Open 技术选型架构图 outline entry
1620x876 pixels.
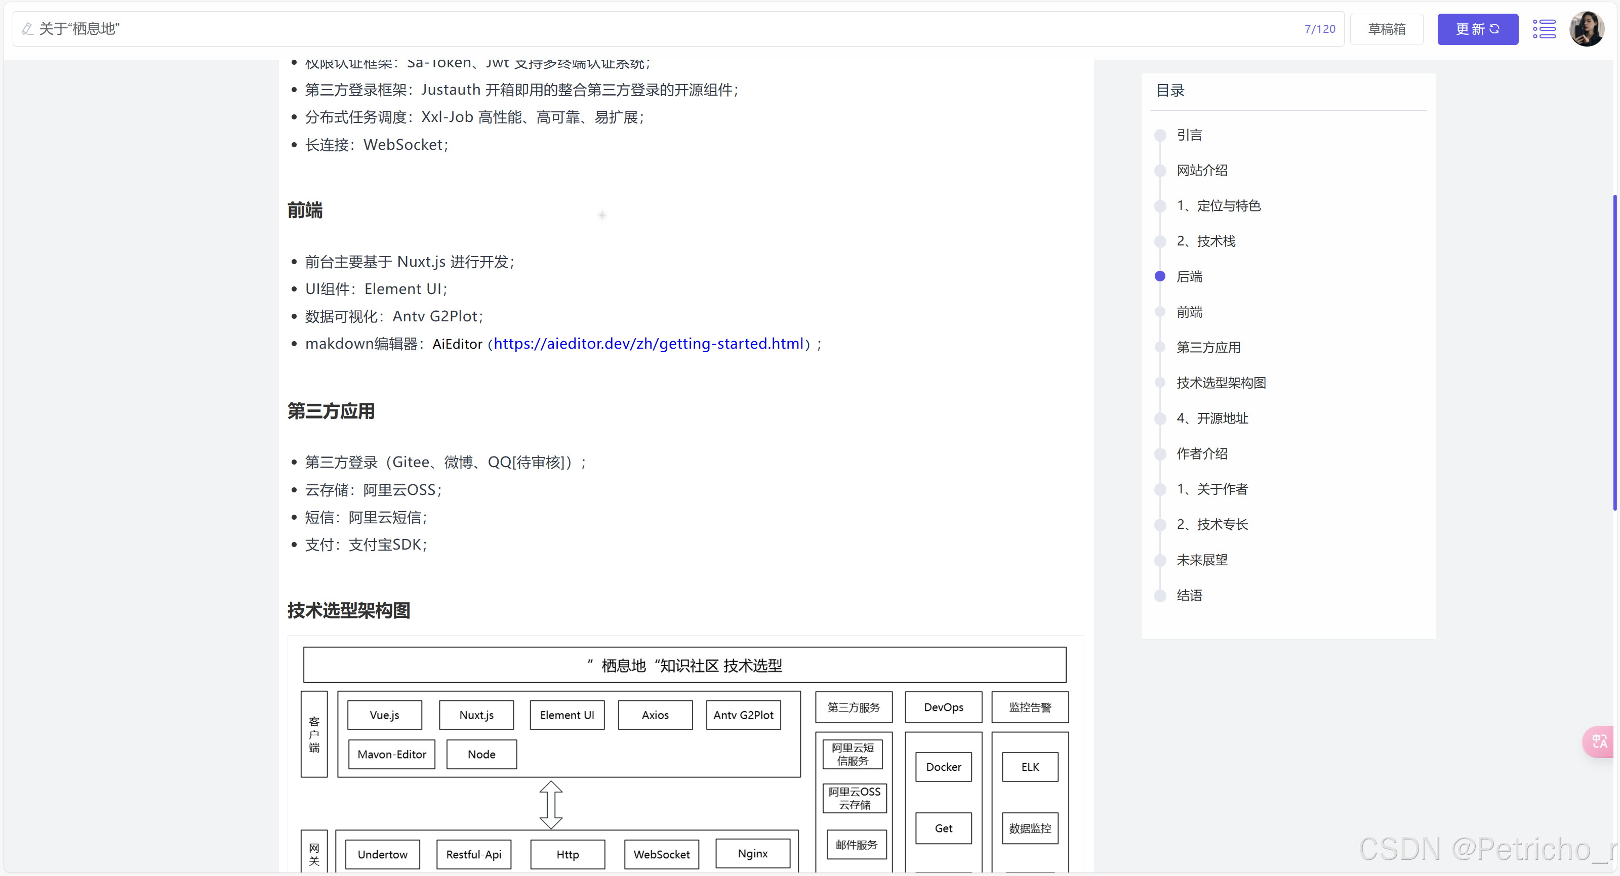click(x=1220, y=383)
